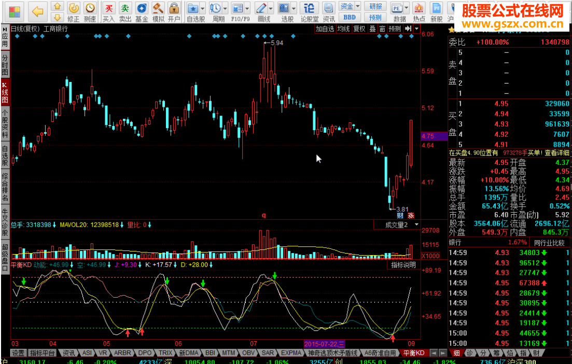572x364 pixels.
Task: Select the K线图 side tab
Action: click(5, 93)
